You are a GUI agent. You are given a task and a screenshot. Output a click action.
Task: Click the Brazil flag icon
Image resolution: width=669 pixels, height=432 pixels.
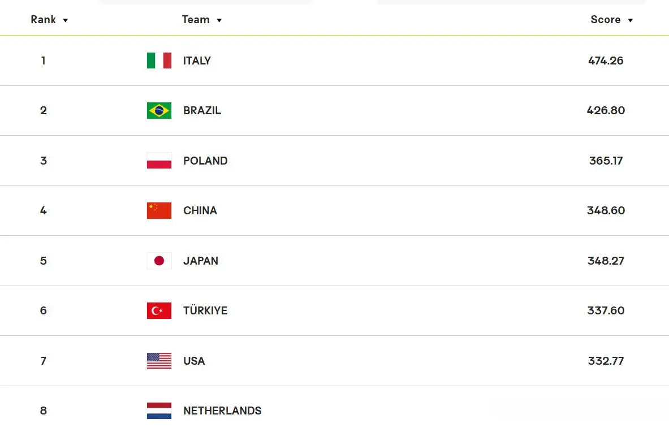[x=159, y=110]
